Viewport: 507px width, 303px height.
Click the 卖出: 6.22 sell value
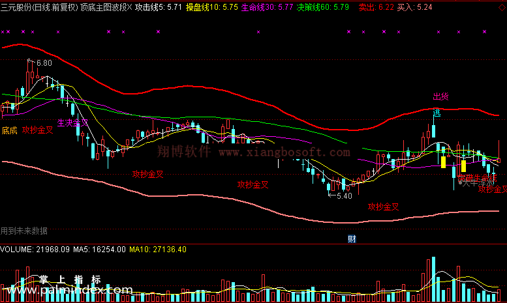click(376, 7)
